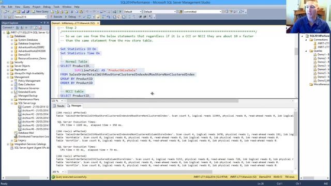Click the New Query button
Image resolution: width=331 pixels, height=186 pixels.
40,11
